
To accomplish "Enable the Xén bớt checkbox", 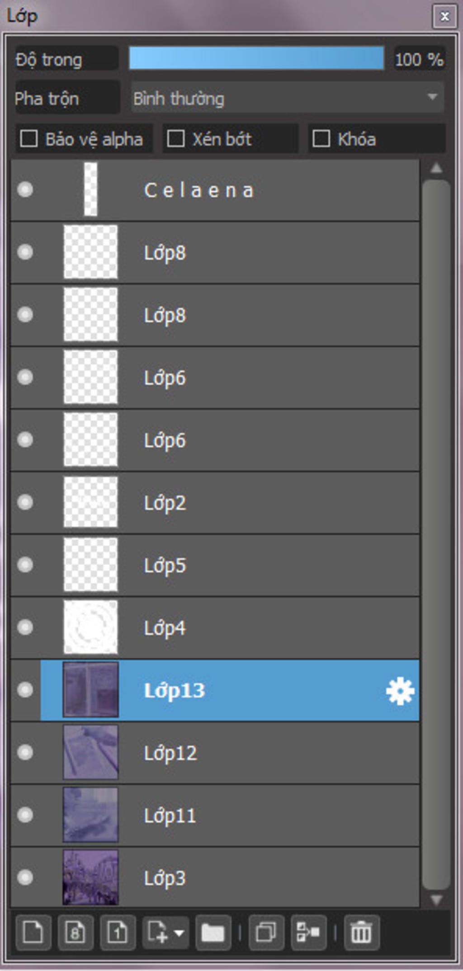I will tap(175, 139).
